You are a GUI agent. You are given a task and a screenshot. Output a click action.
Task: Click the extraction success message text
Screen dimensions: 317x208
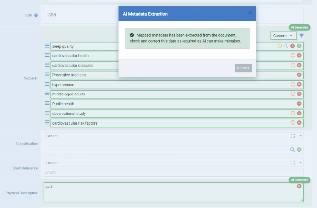pos(185,38)
